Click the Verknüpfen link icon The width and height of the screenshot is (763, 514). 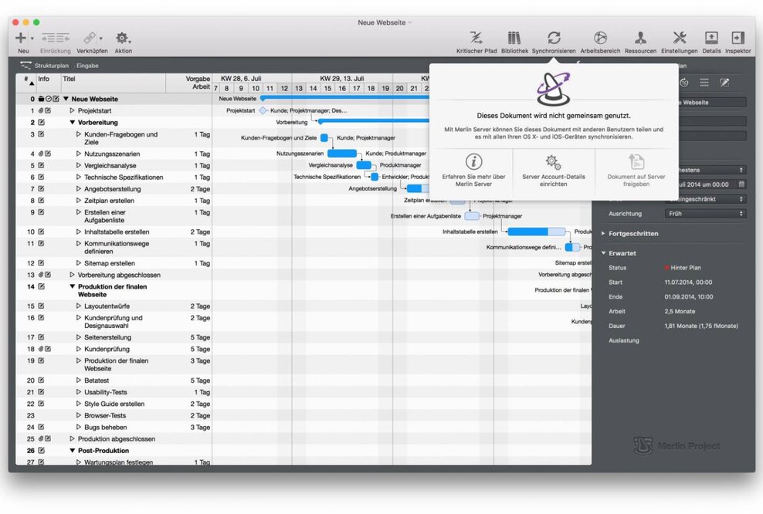[x=91, y=38]
